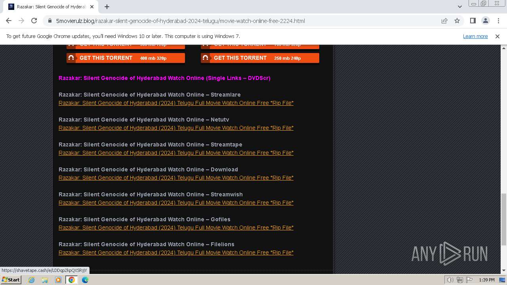The width and height of the screenshot is (507, 285).
Task: Launch Internet Explorer from taskbar
Action: click(x=31, y=280)
